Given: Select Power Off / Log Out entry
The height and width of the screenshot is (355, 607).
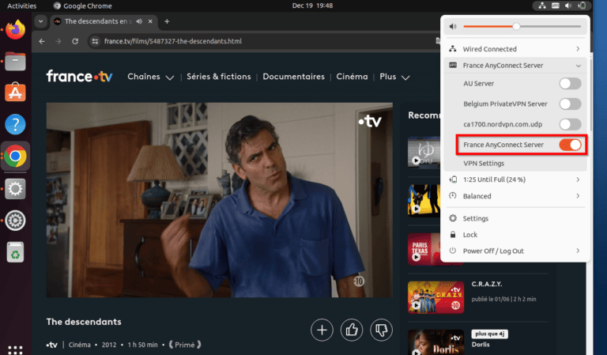Looking at the screenshot, I should (493, 251).
